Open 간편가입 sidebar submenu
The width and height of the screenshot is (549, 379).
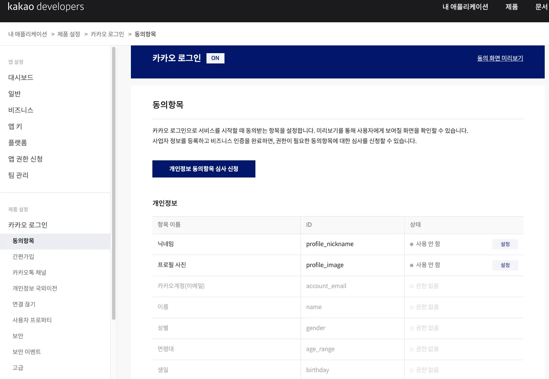pyautogui.click(x=23, y=257)
